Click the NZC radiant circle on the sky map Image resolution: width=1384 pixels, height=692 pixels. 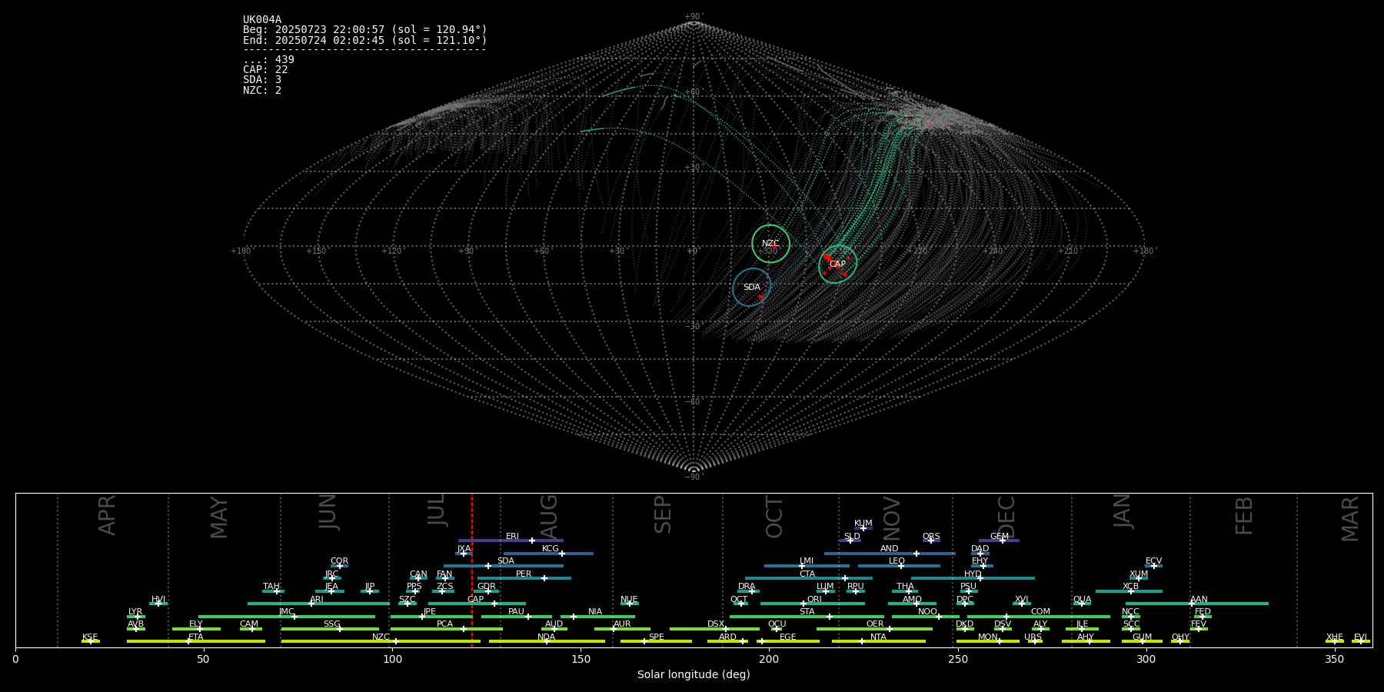point(770,244)
